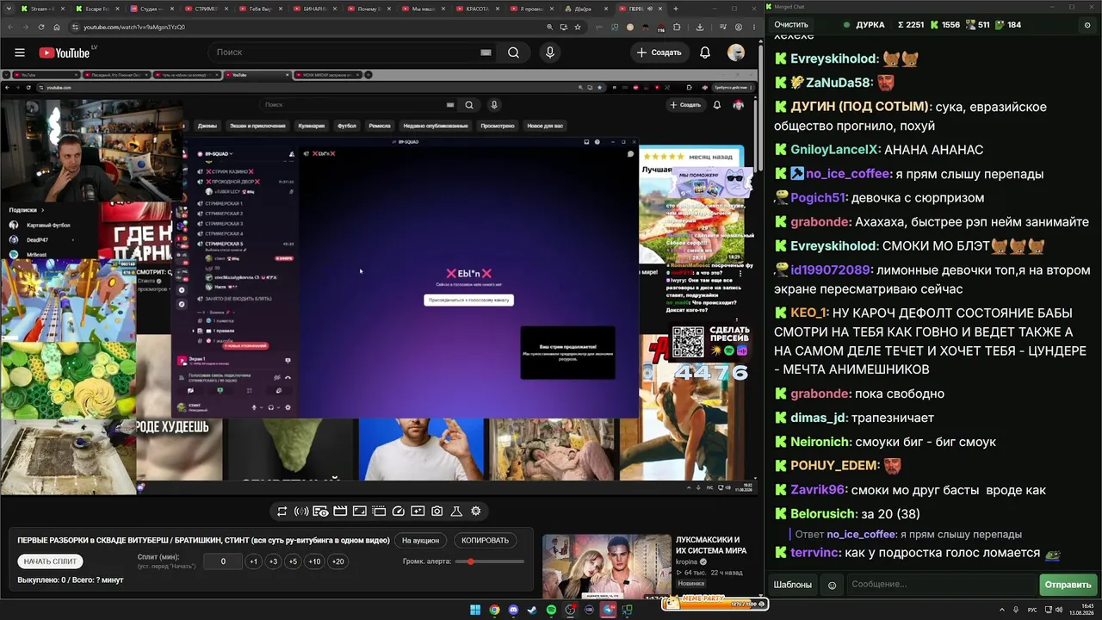Click the На аукцион button

[421, 541]
